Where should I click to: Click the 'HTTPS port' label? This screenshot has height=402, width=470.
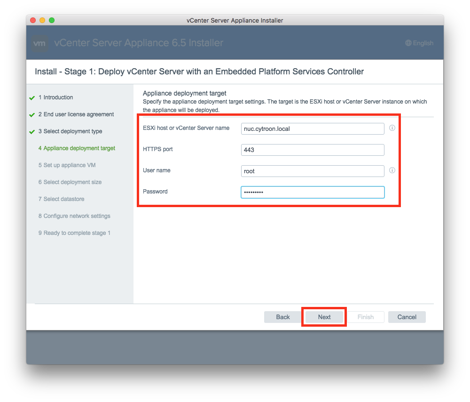point(157,149)
